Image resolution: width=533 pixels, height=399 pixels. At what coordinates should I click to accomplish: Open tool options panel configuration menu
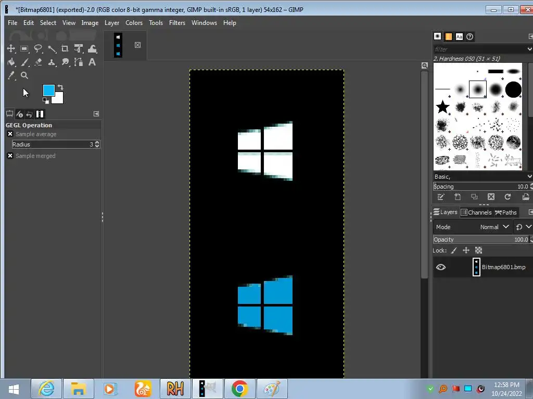(96, 114)
